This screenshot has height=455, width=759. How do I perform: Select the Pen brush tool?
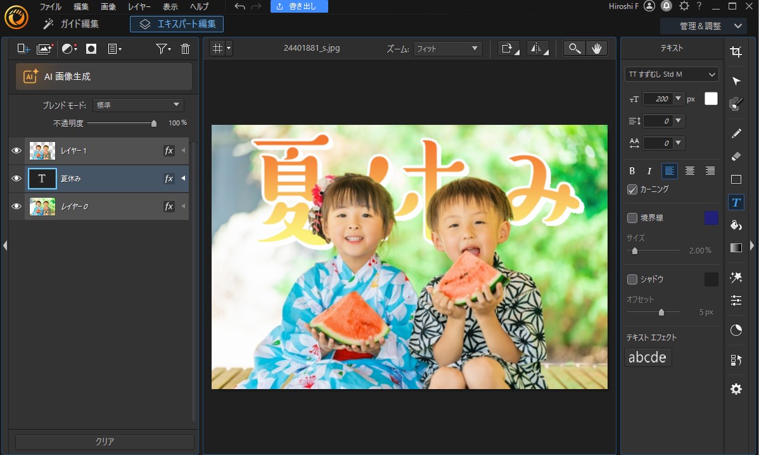(x=736, y=133)
